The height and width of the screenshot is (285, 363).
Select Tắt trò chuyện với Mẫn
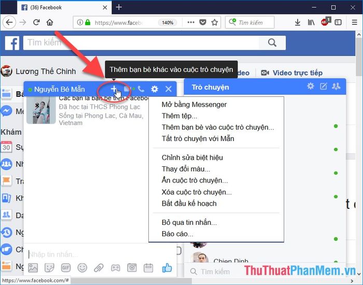pyautogui.click(x=198, y=138)
